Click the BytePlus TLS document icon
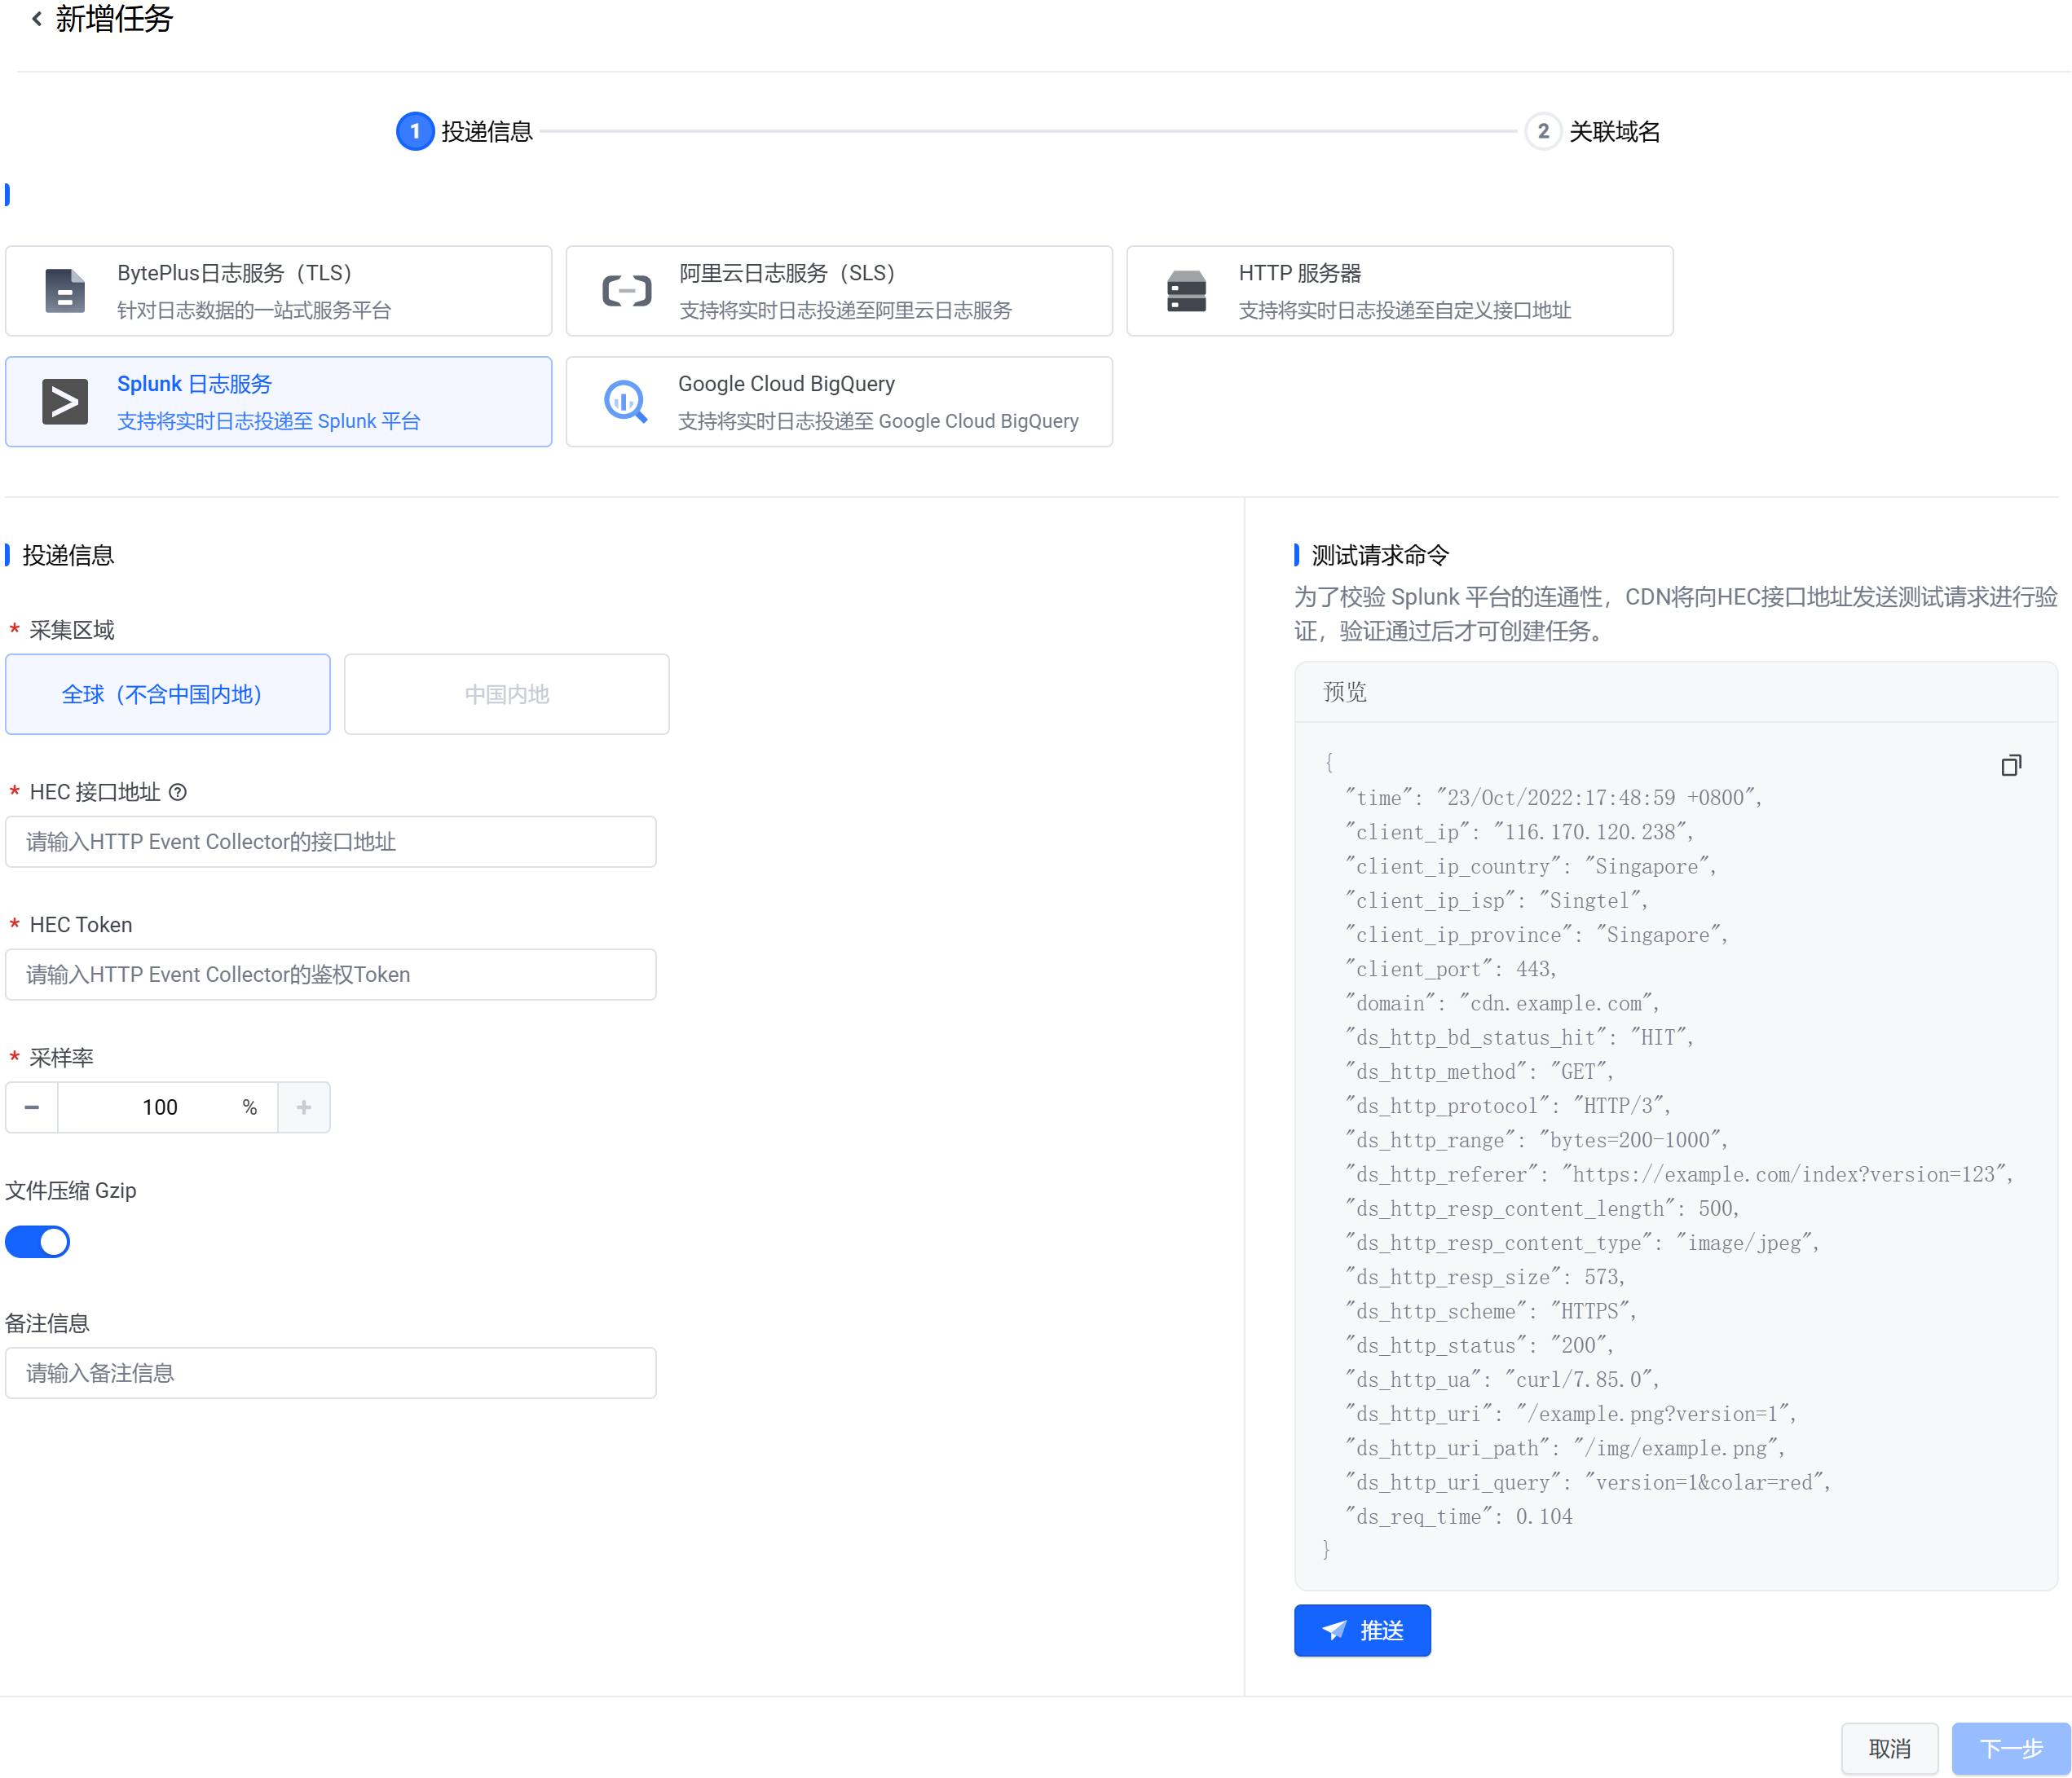The height and width of the screenshot is (1778, 2072). (65, 291)
